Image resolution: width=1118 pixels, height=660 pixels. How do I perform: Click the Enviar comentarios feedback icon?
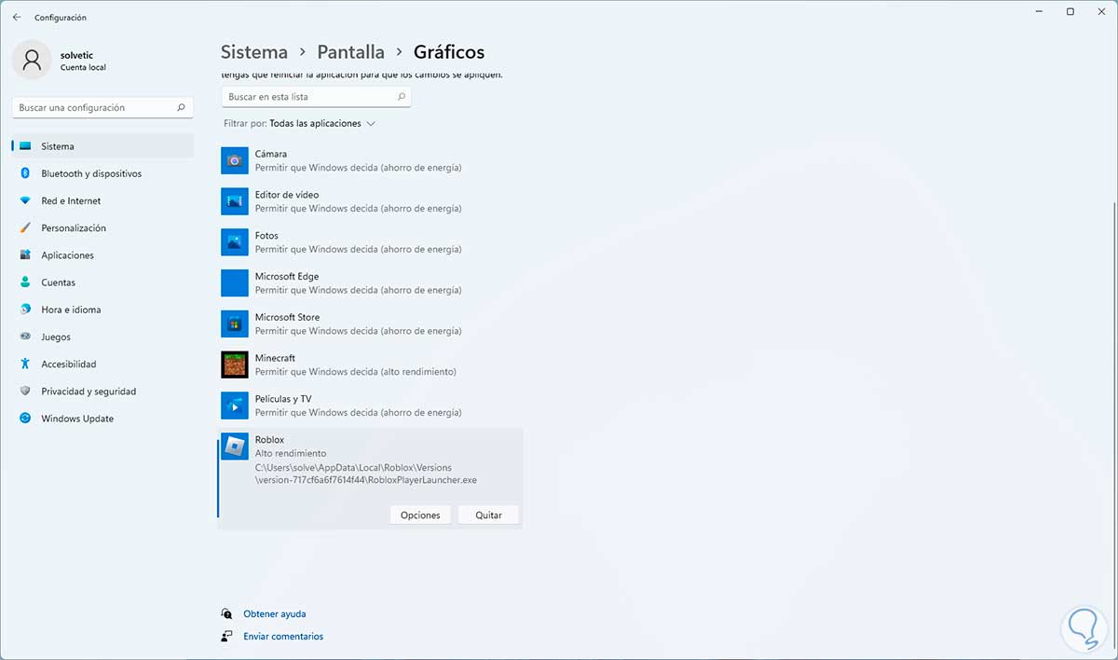coord(226,637)
